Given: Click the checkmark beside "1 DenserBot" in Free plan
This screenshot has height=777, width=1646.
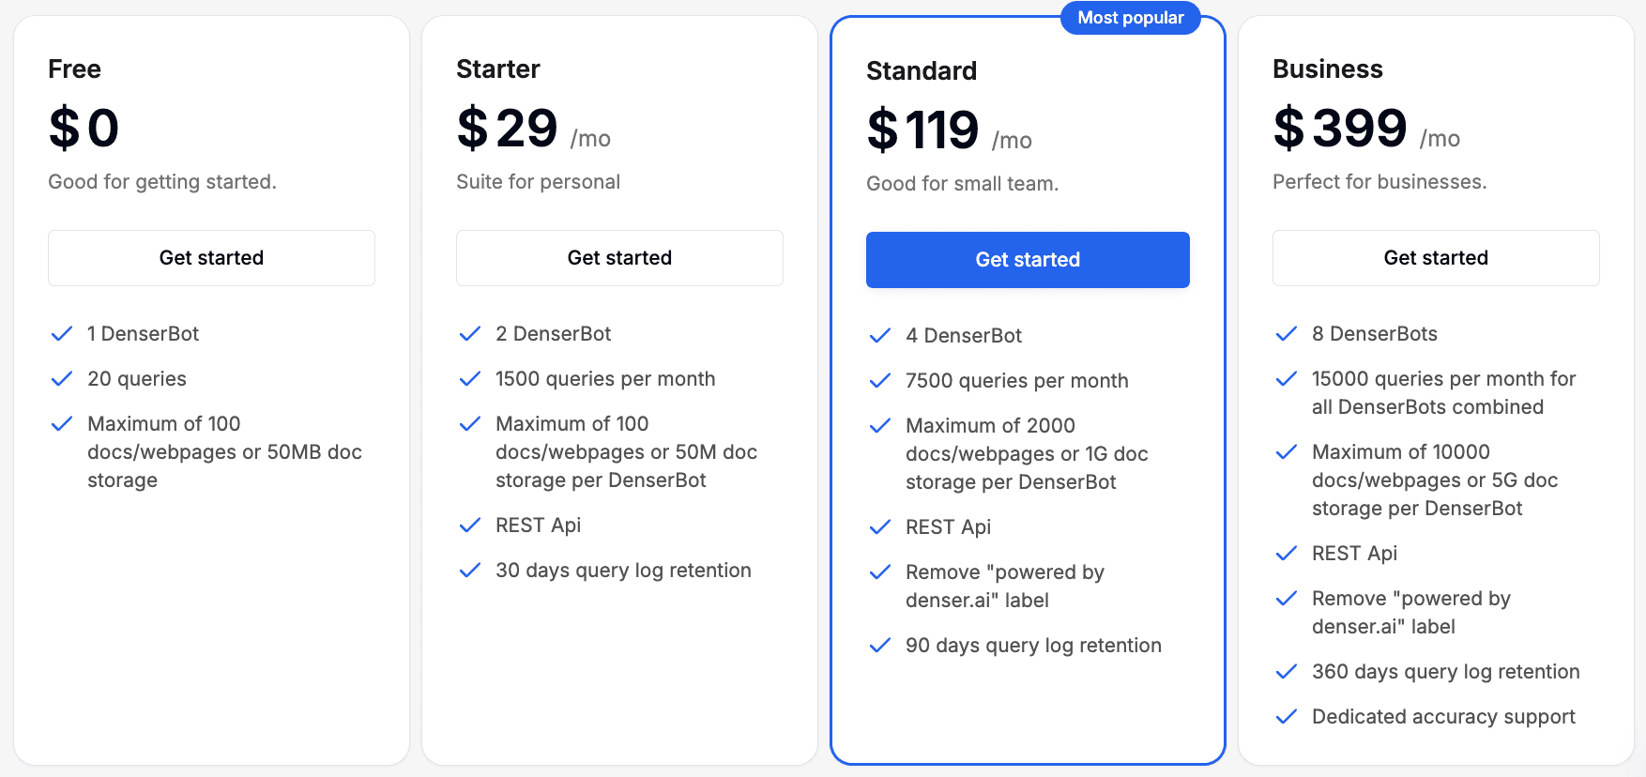Looking at the screenshot, I should pyautogui.click(x=62, y=333).
